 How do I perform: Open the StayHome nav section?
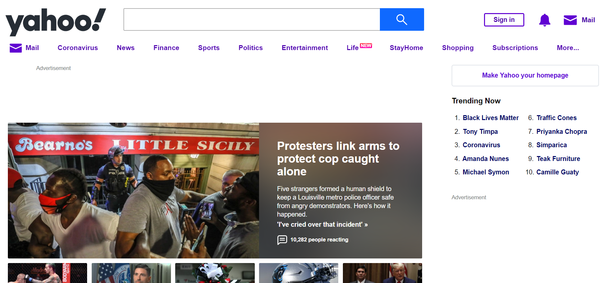[x=406, y=48]
